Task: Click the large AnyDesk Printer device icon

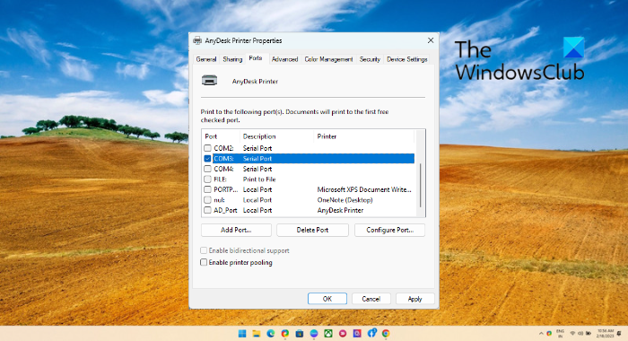Action: click(209, 81)
